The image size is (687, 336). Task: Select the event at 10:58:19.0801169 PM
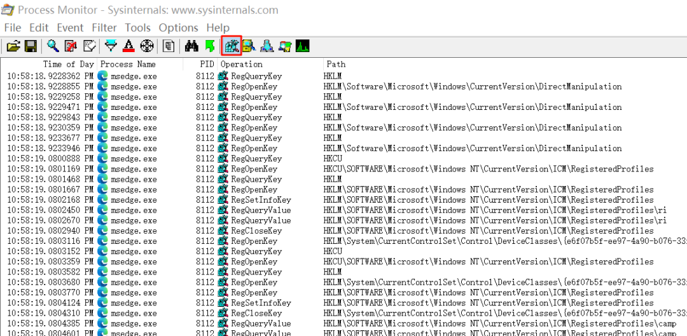click(343, 169)
